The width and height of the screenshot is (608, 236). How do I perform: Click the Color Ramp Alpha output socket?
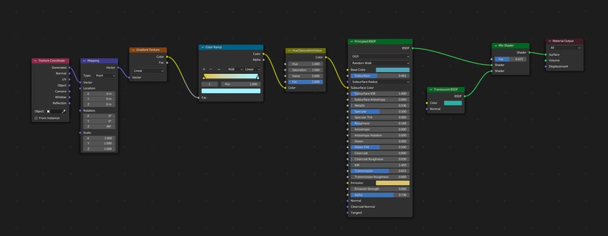click(x=264, y=60)
